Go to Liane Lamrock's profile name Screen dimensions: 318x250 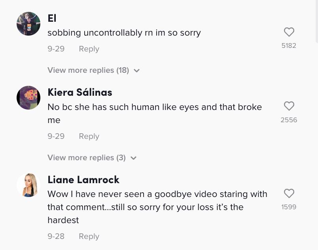click(83, 180)
